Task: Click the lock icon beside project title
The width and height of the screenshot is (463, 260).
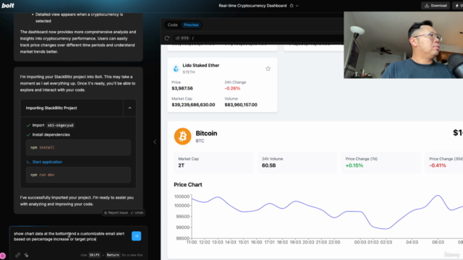Action: pos(292,6)
